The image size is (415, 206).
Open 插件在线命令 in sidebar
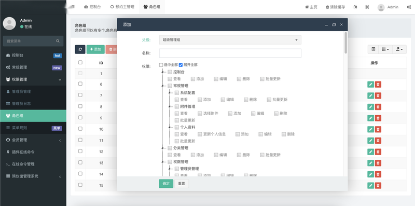[33, 152]
